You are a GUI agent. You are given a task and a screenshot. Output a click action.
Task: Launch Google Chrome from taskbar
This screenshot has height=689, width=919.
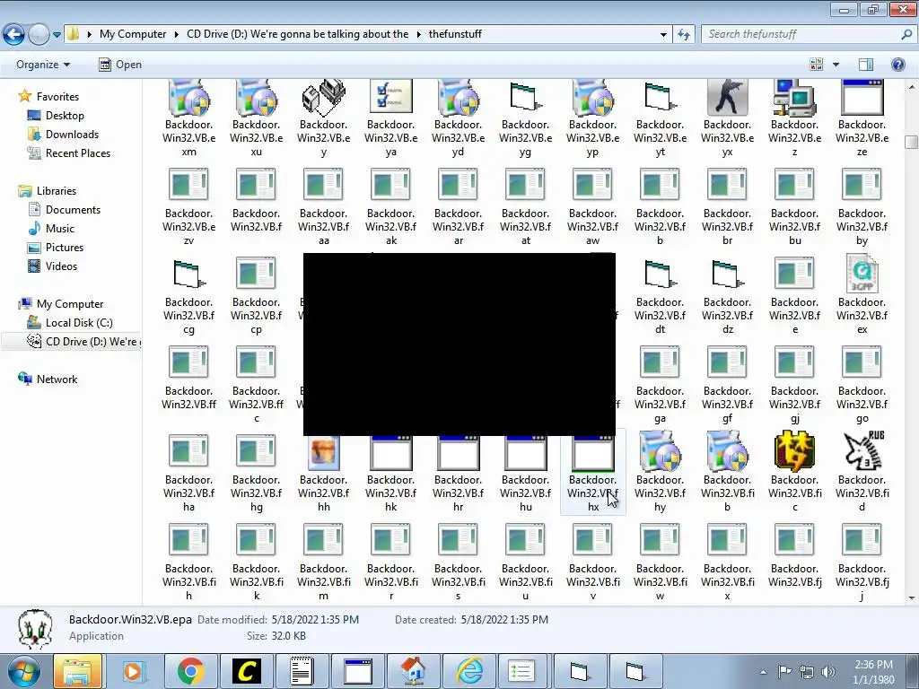click(190, 671)
